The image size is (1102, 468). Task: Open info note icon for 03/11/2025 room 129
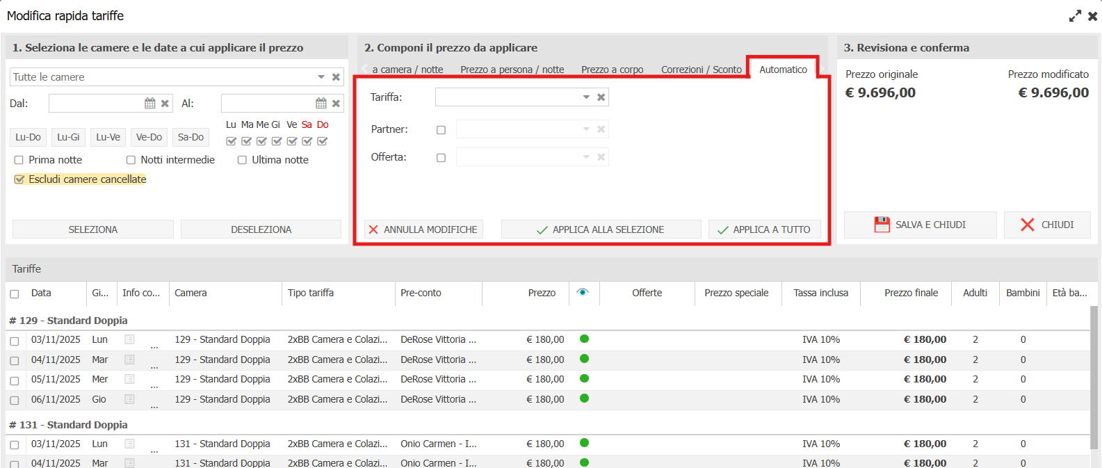pos(129,340)
